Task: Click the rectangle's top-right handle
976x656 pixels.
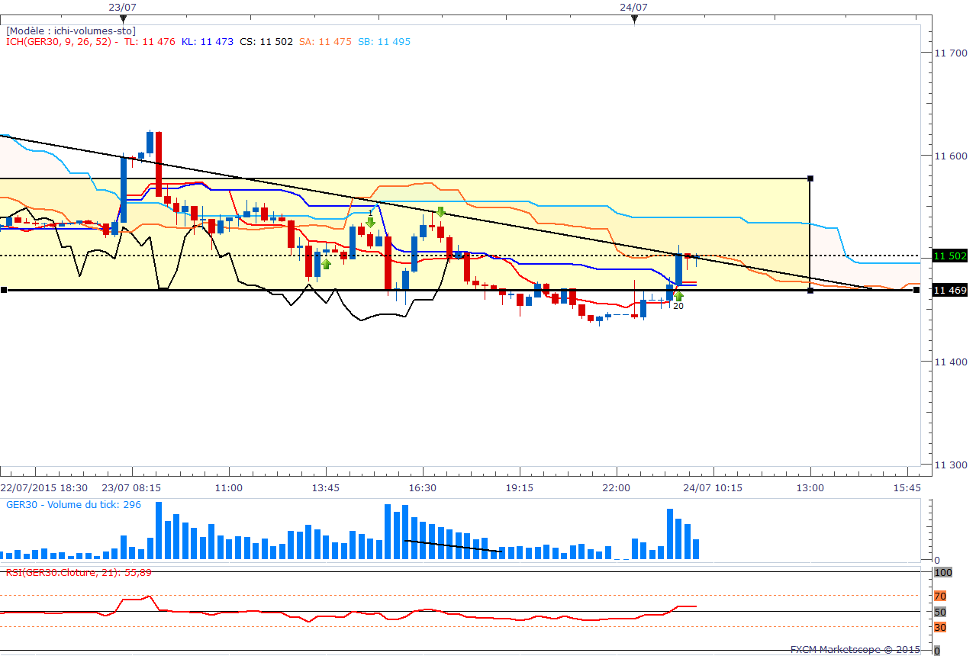Action: (x=810, y=178)
